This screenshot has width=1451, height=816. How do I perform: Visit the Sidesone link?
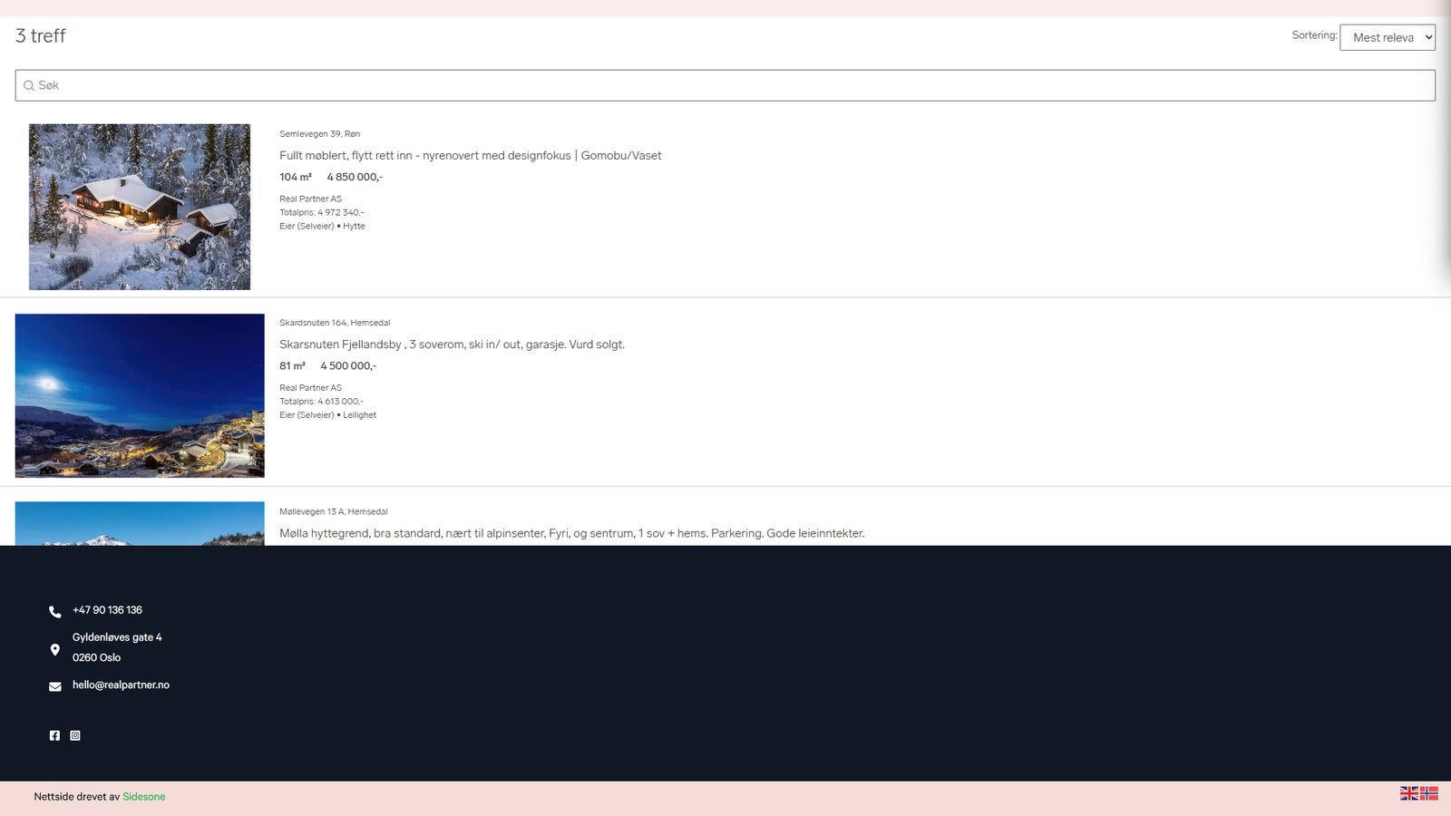tap(144, 797)
